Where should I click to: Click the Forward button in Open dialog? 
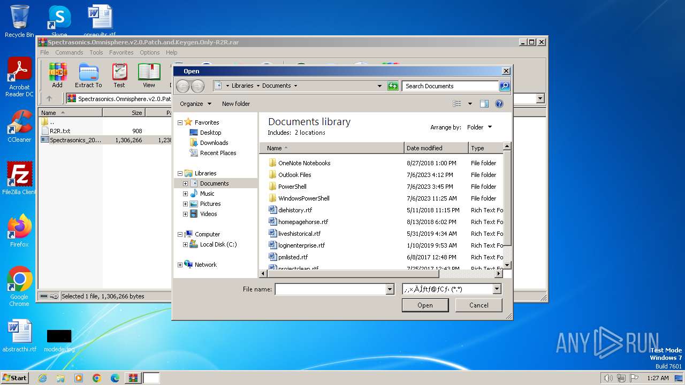point(197,86)
